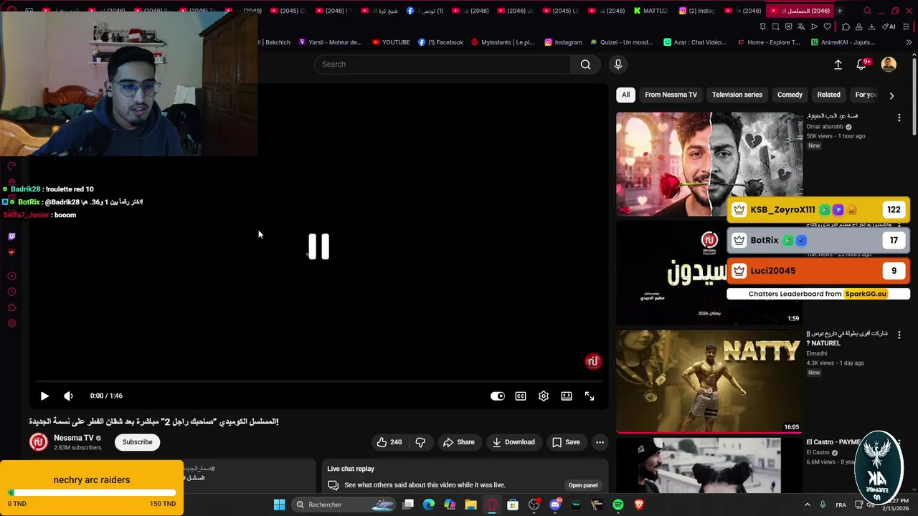This screenshot has width=918, height=516.
Task: Open video player settings gear
Action: coord(544,396)
